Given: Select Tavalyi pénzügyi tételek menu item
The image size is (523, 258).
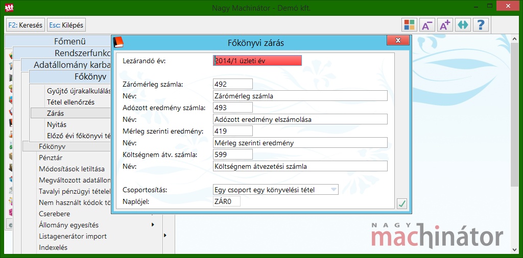Looking at the screenshot, I should 75,191.
